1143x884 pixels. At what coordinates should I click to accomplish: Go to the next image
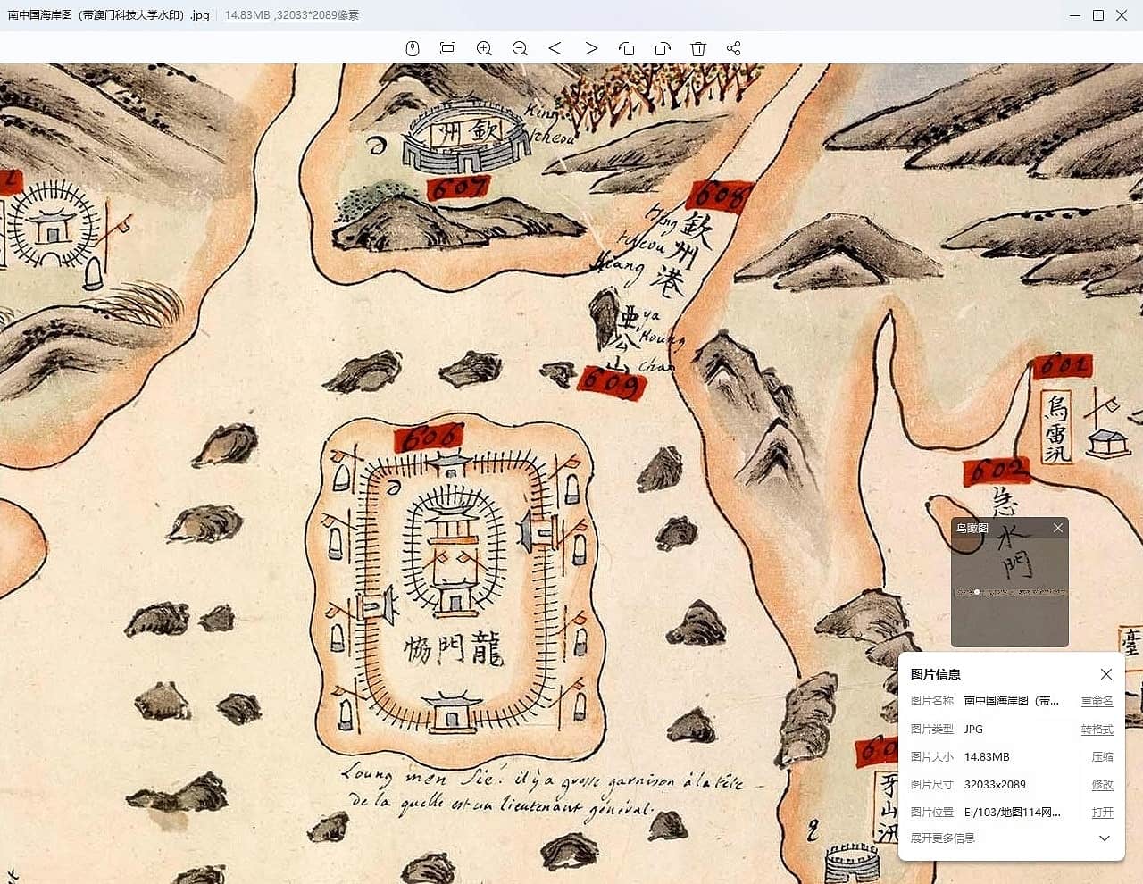tap(591, 48)
